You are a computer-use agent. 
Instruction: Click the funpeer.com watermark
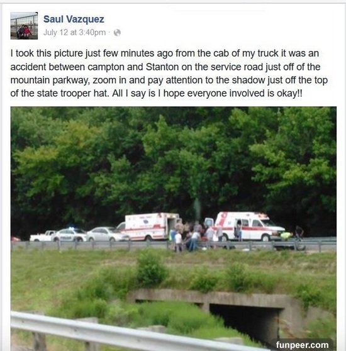[x=302, y=345]
